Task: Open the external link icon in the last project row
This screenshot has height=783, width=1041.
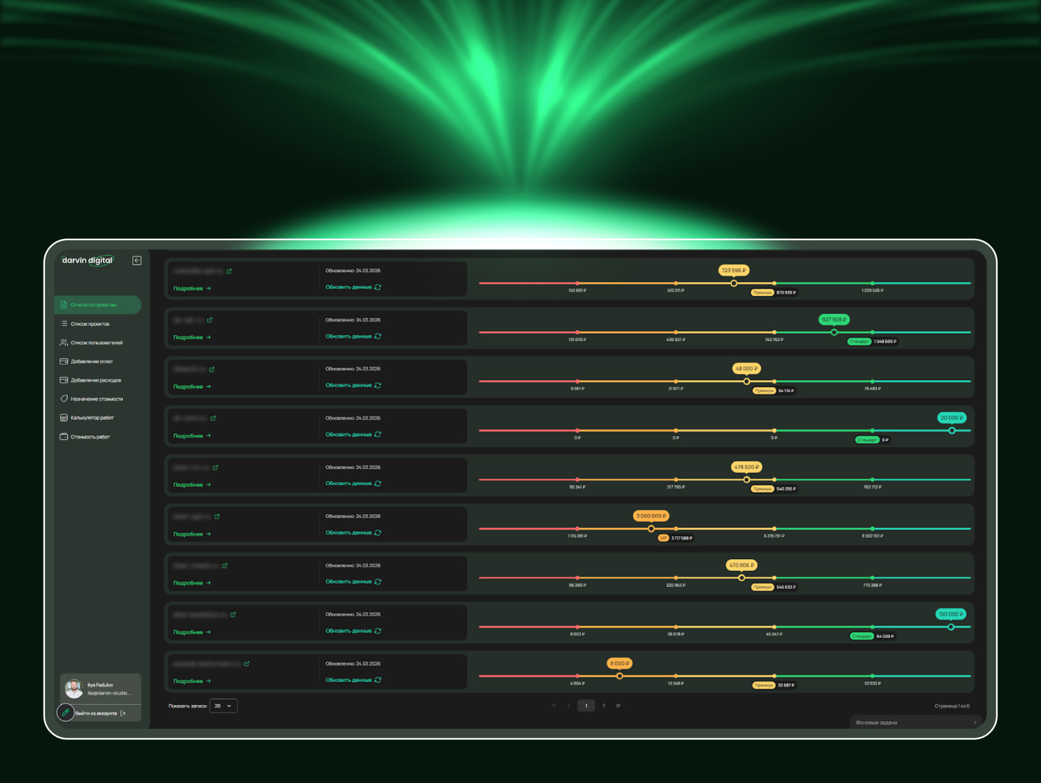Action: [x=247, y=664]
